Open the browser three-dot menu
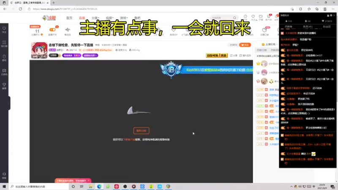 pos(333,9)
